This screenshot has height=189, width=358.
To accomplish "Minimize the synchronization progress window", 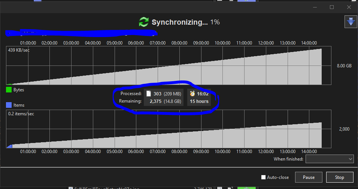I will (x=315, y=7).
